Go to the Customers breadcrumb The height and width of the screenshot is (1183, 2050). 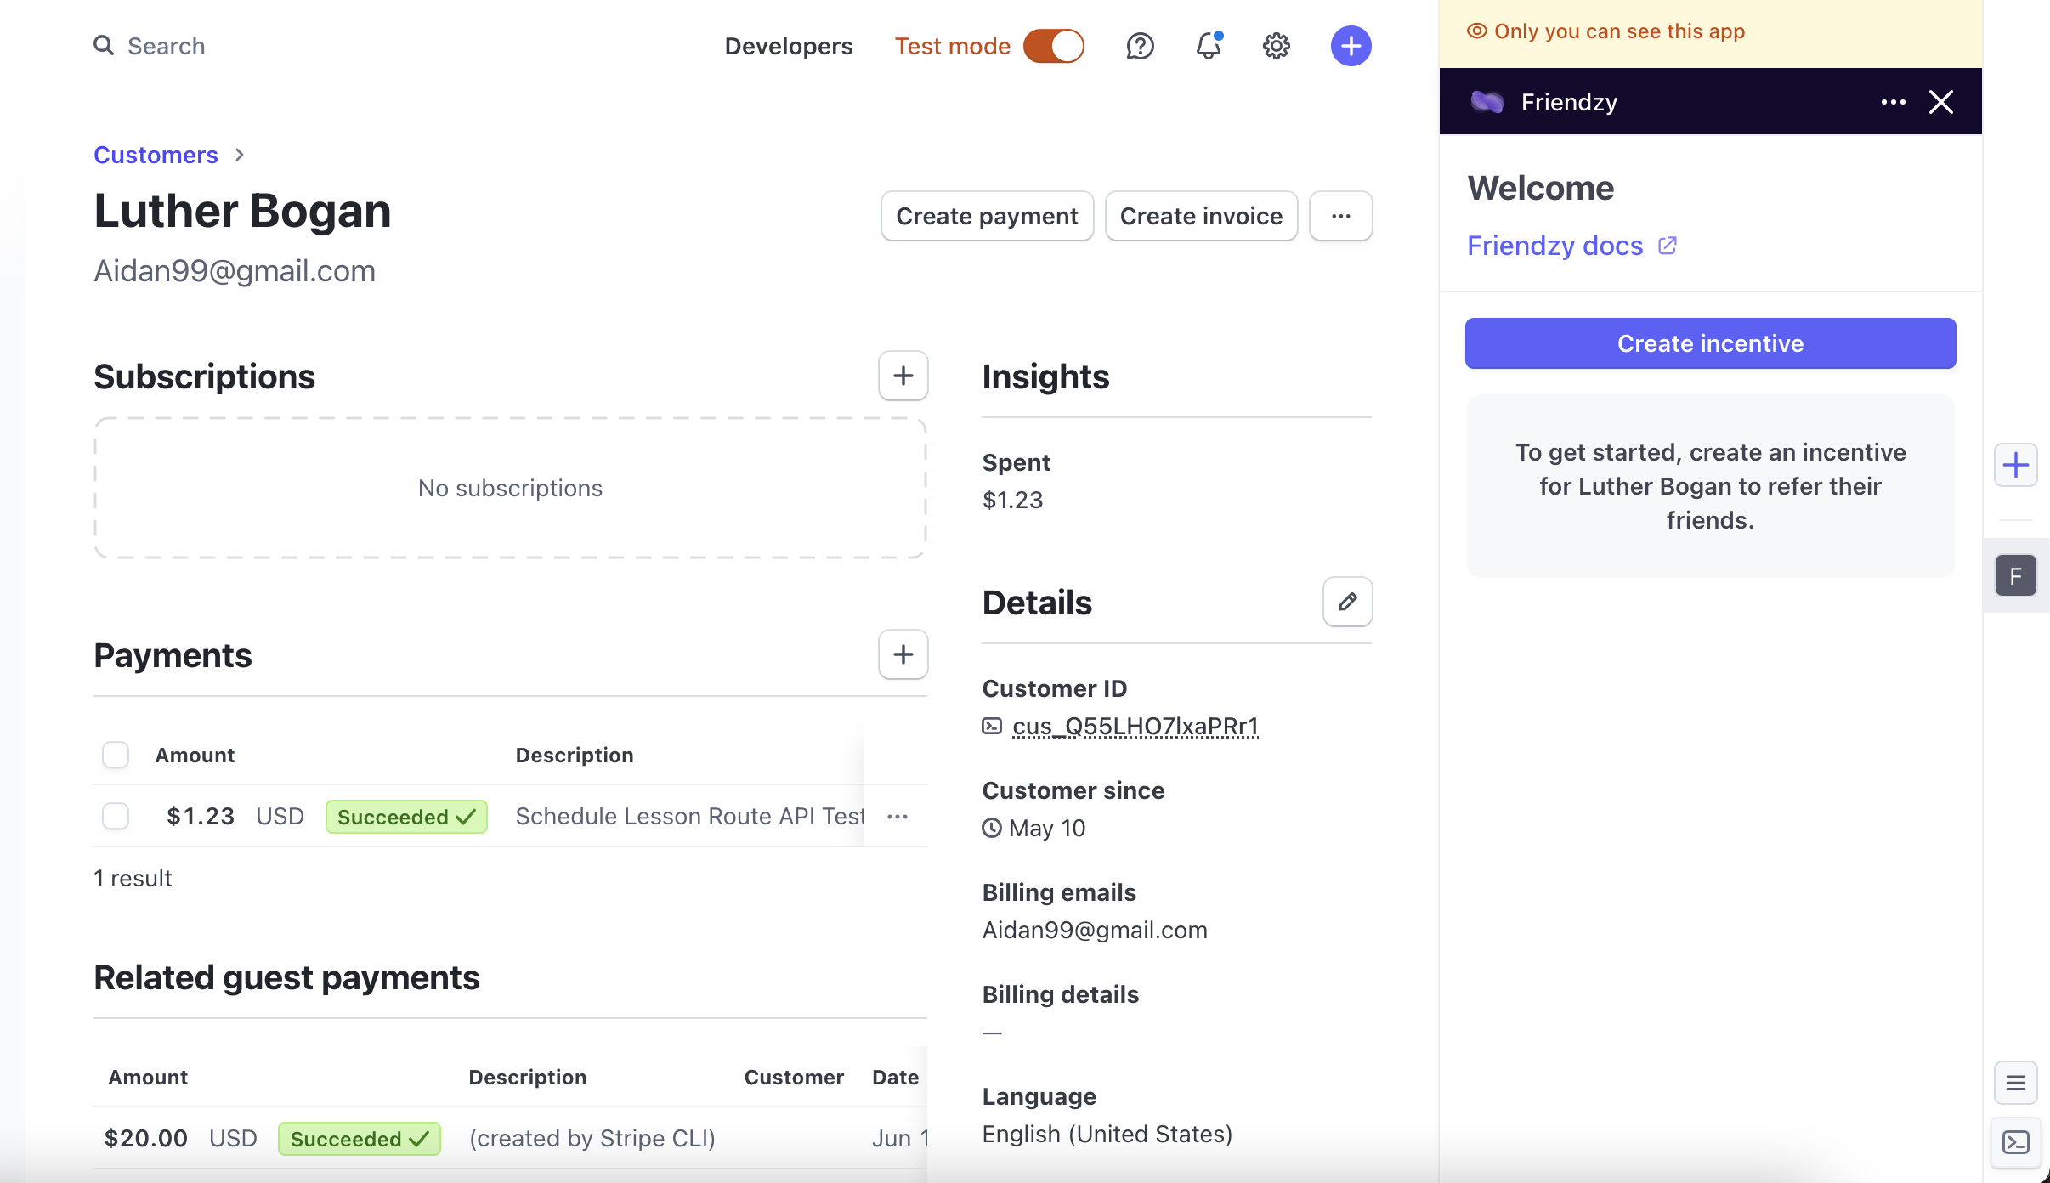point(156,155)
